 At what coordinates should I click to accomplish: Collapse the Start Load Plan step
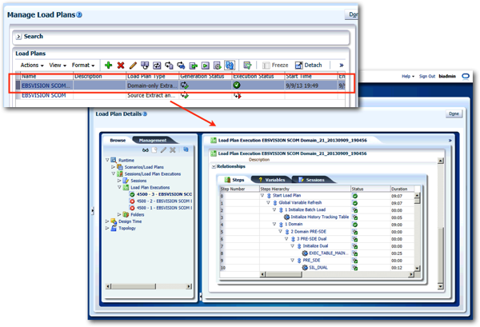(x=262, y=195)
